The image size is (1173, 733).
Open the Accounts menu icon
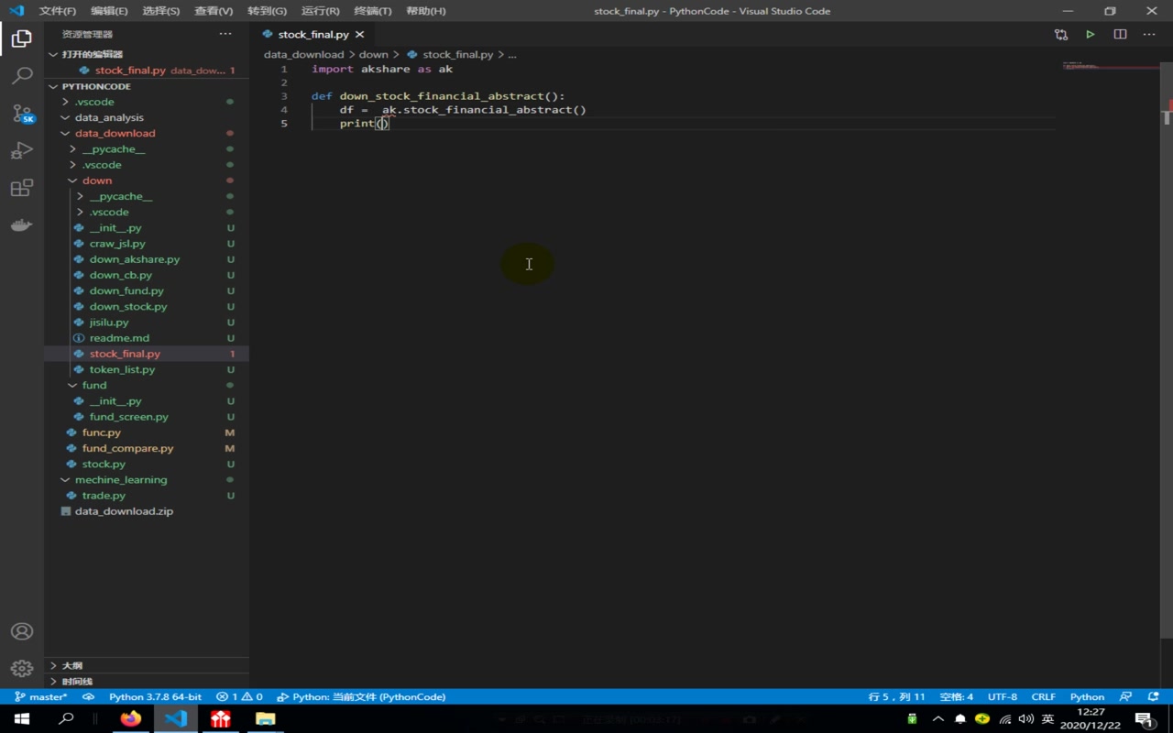click(x=22, y=631)
